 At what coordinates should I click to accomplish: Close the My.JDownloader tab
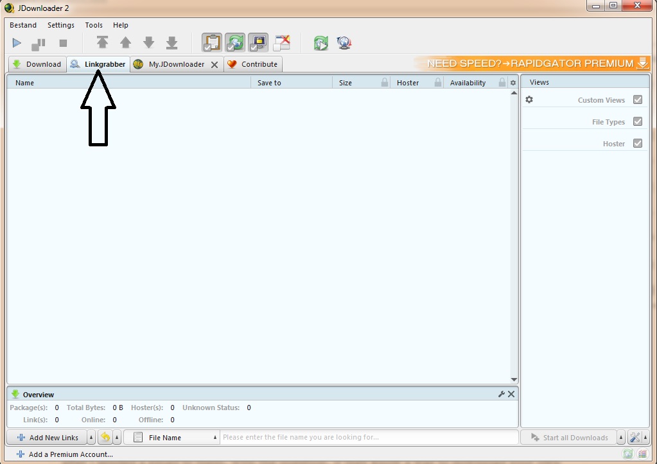pyautogui.click(x=215, y=64)
